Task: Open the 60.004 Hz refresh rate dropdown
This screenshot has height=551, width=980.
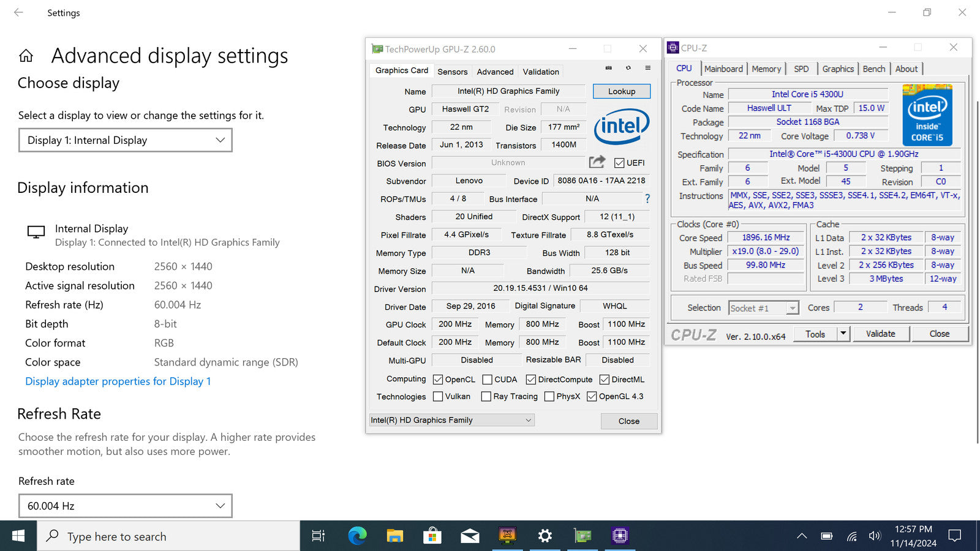Action: [x=126, y=506]
